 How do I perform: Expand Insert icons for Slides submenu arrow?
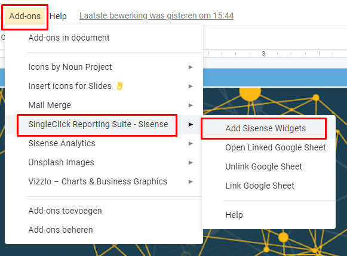pos(191,86)
